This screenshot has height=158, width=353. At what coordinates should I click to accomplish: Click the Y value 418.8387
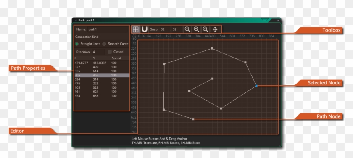[x=100, y=63]
